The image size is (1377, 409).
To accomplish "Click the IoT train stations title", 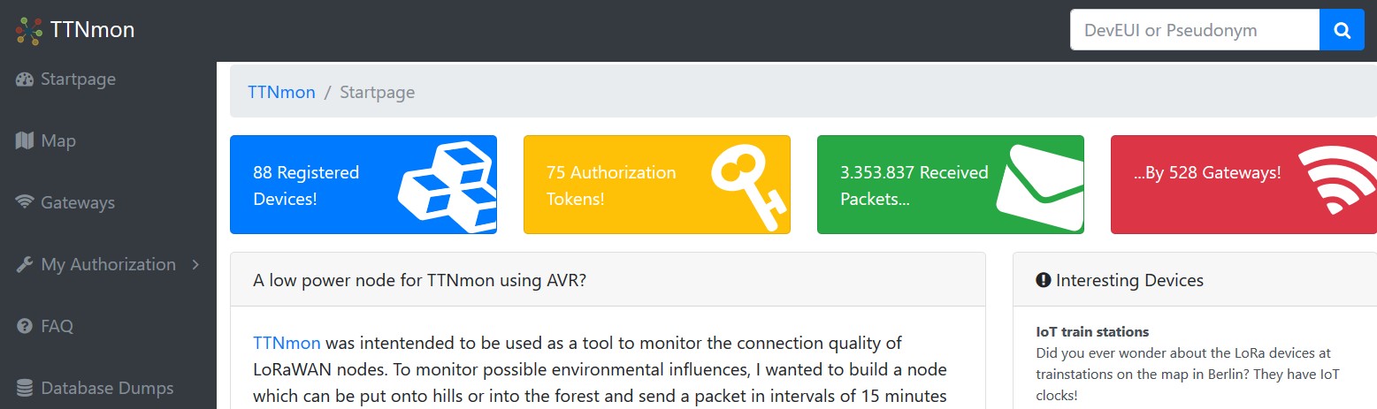I will tap(1092, 332).
